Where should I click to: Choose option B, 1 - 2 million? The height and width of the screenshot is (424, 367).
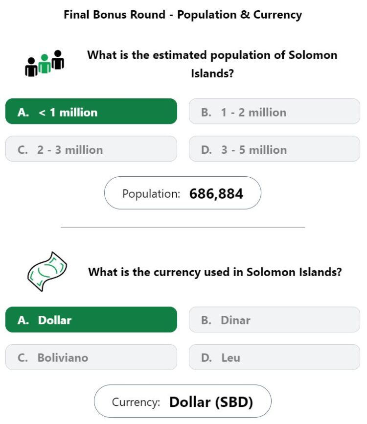(x=275, y=112)
